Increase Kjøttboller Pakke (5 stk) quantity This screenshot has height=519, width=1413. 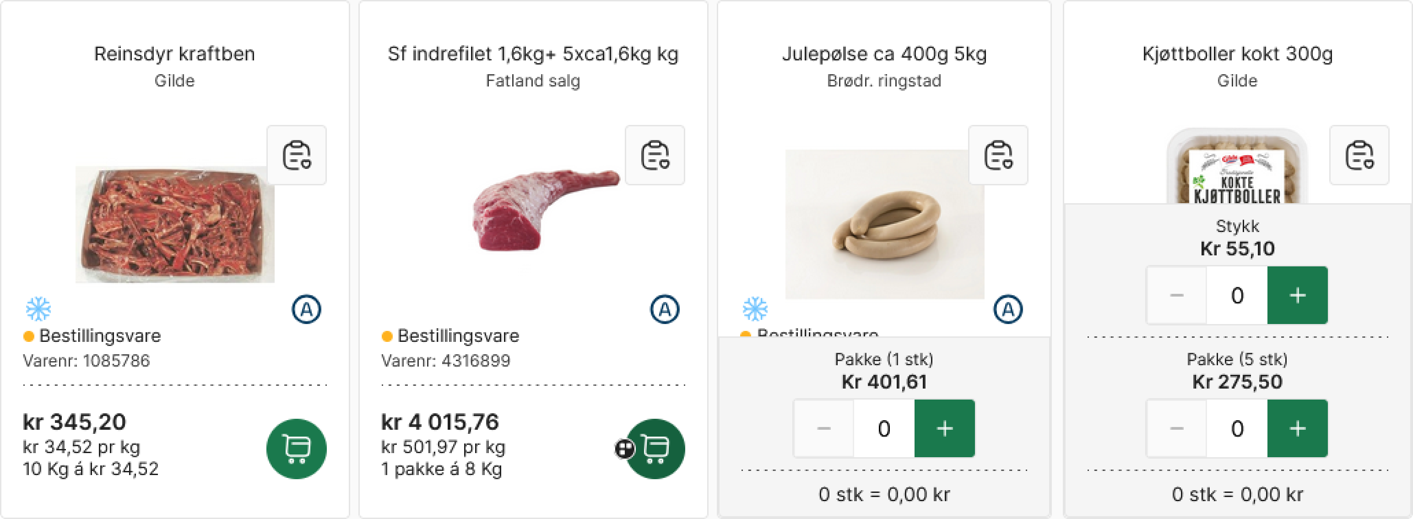pos(1297,428)
